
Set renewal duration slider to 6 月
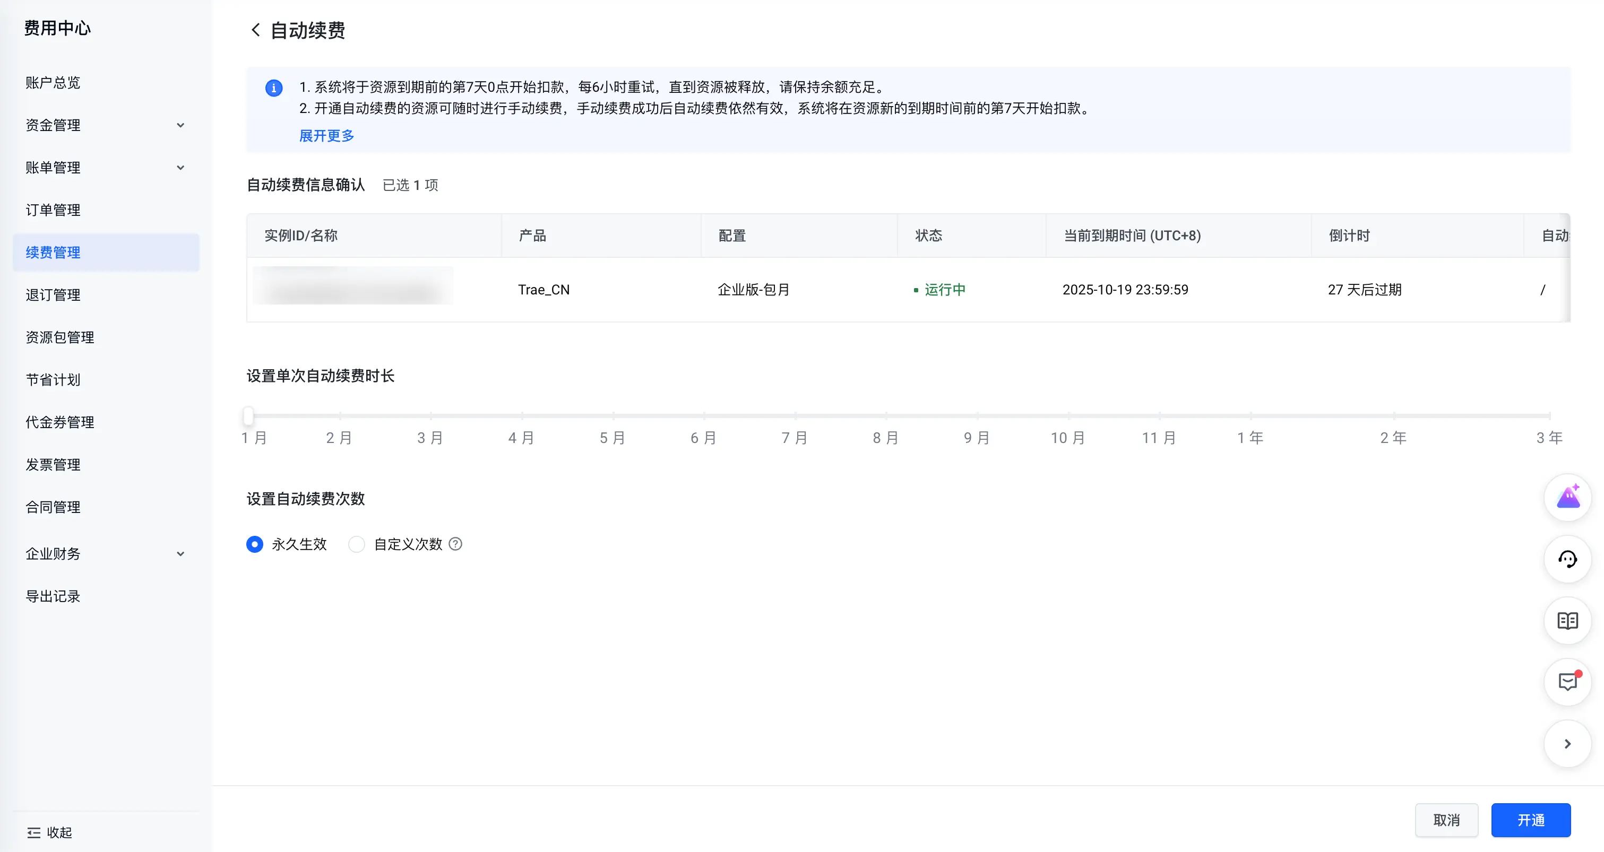704,415
